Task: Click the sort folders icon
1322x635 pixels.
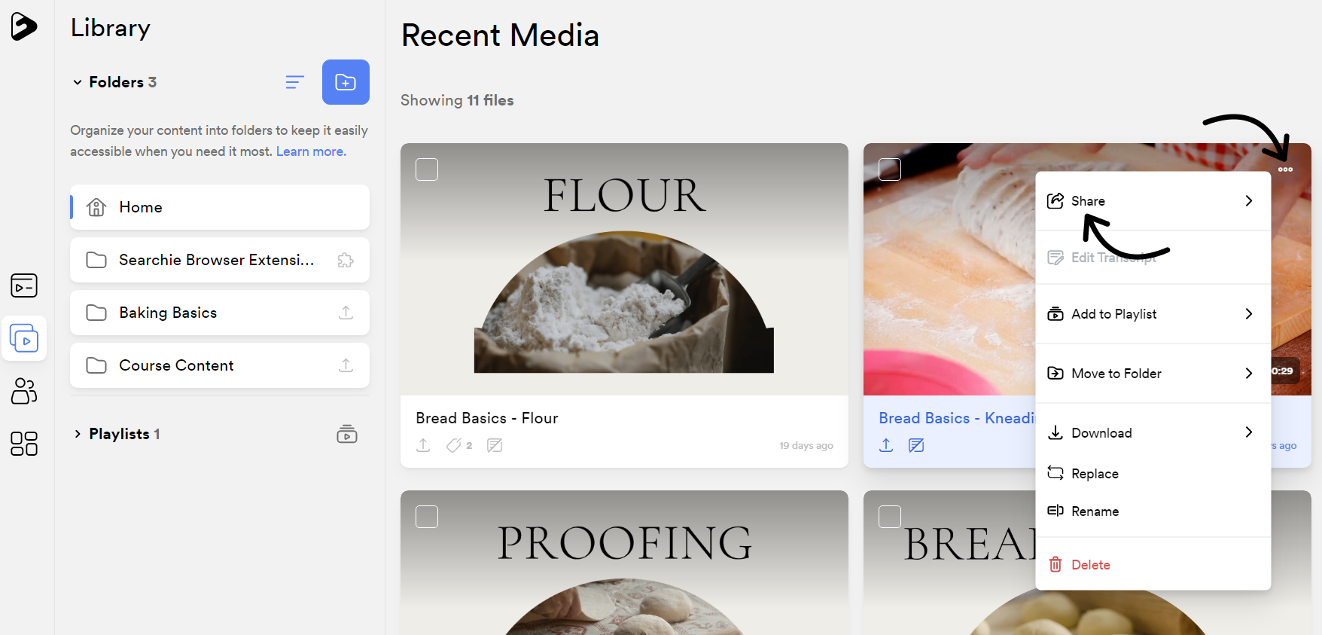Action: coord(295,82)
